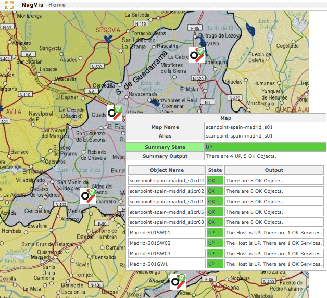
Task: Click the Summary State label
Action: pos(165,147)
